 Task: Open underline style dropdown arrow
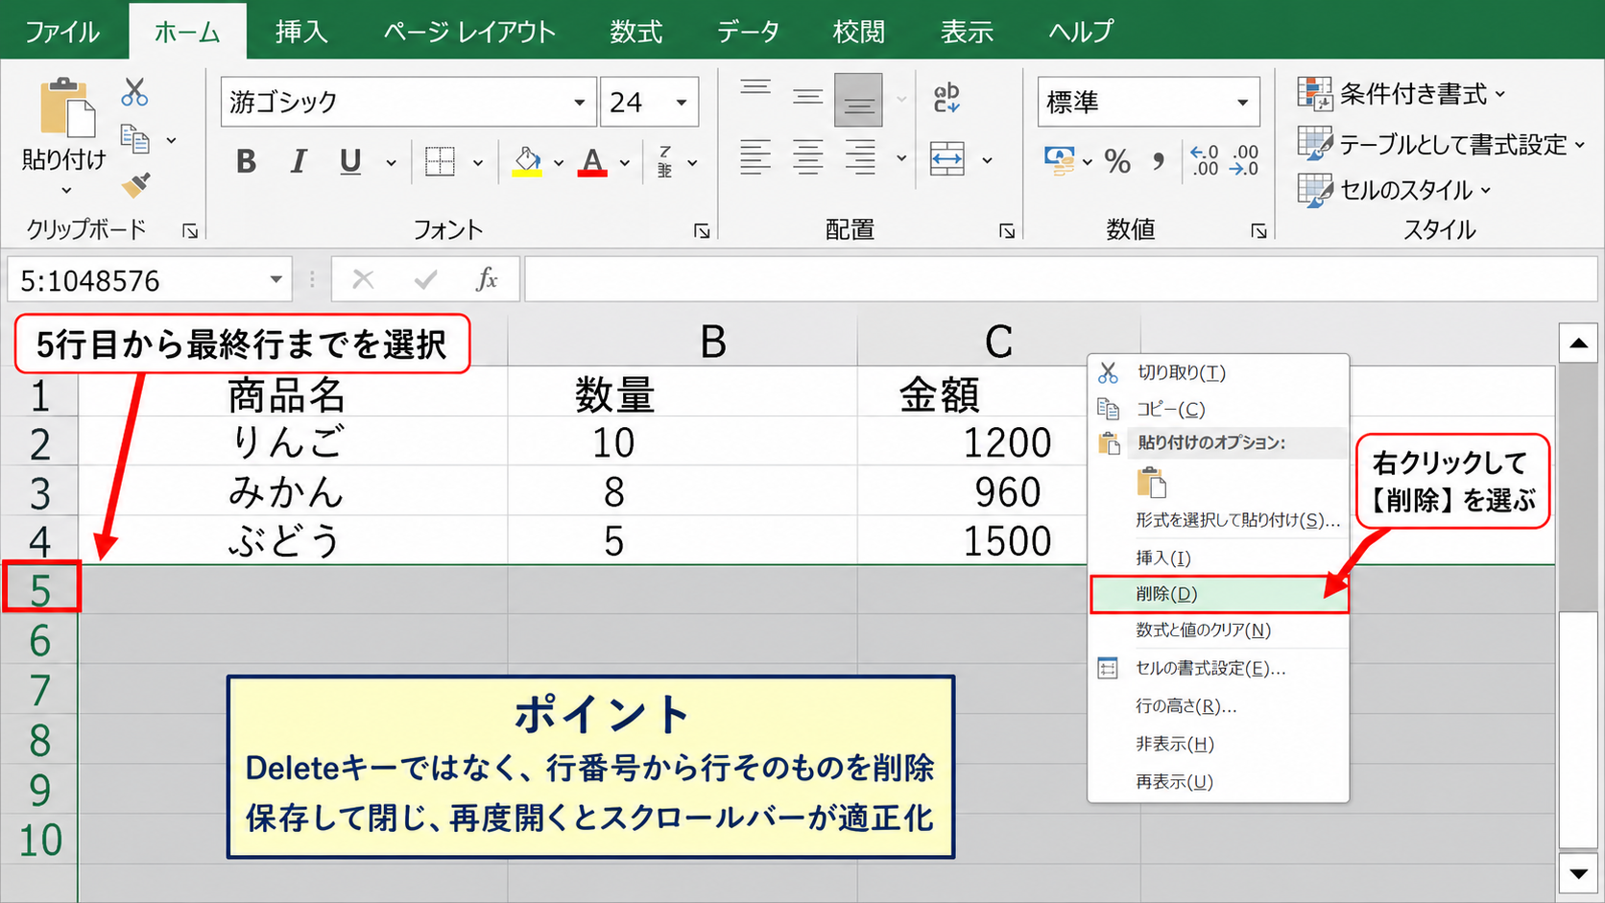(x=391, y=163)
